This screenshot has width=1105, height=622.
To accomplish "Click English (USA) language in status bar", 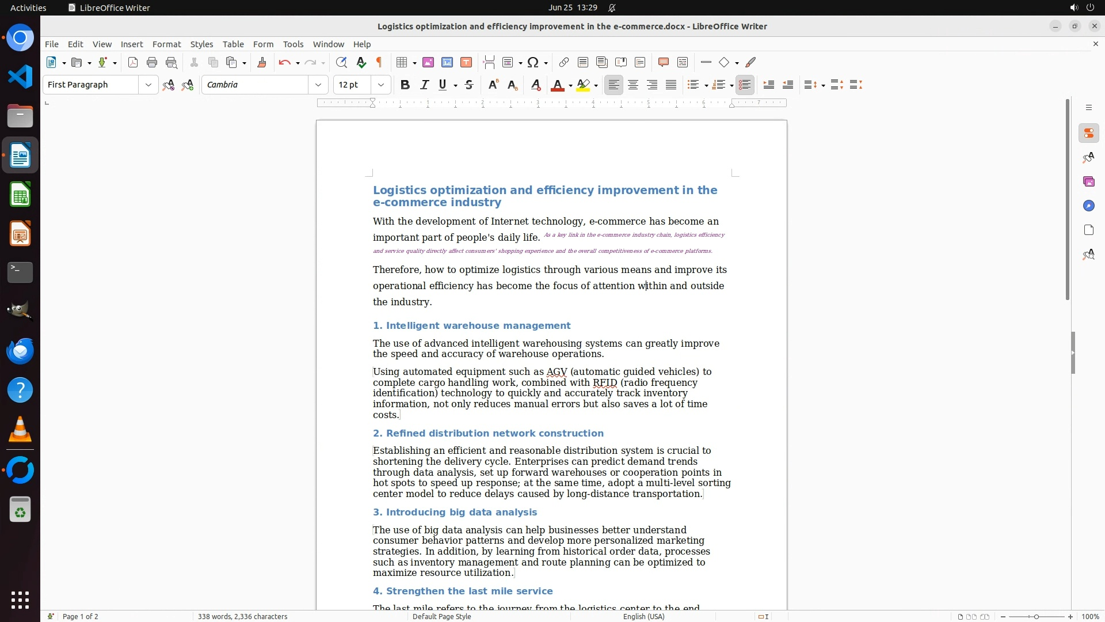I will [643, 616].
